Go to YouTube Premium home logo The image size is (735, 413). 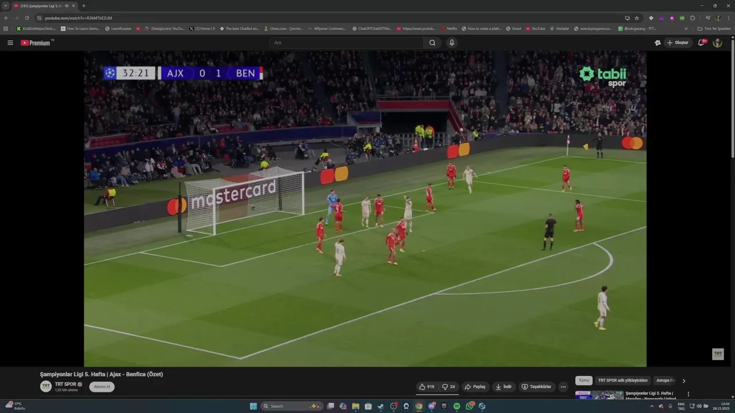(x=36, y=42)
